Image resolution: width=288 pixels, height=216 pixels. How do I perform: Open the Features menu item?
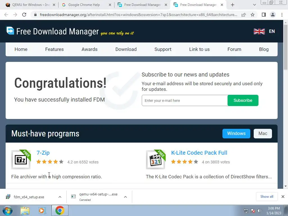(54, 49)
